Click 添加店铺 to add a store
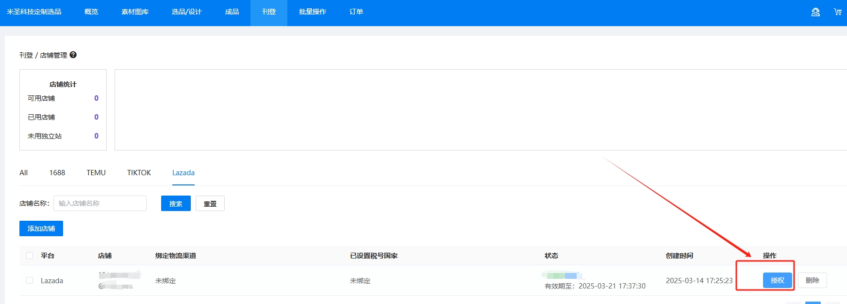 coord(41,228)
